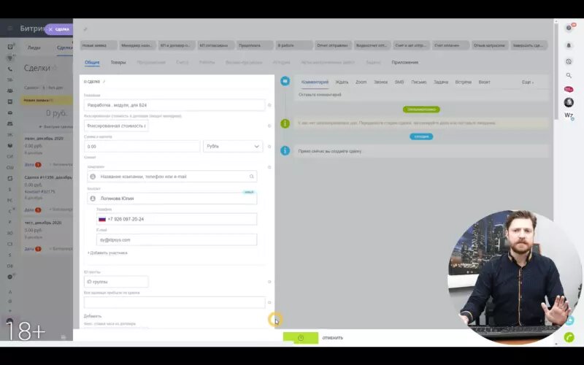Click the sum field showing 0.00

(x=142, y=147)
